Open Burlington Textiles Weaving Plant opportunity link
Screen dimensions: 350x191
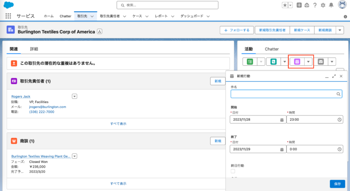pyautogui.click(x=41, y=156)
